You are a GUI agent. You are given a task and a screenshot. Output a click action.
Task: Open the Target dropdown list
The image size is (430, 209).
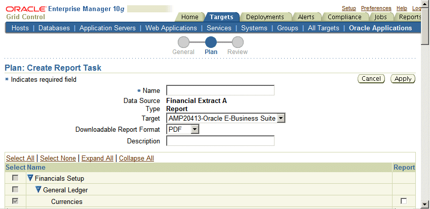point(282,118)
